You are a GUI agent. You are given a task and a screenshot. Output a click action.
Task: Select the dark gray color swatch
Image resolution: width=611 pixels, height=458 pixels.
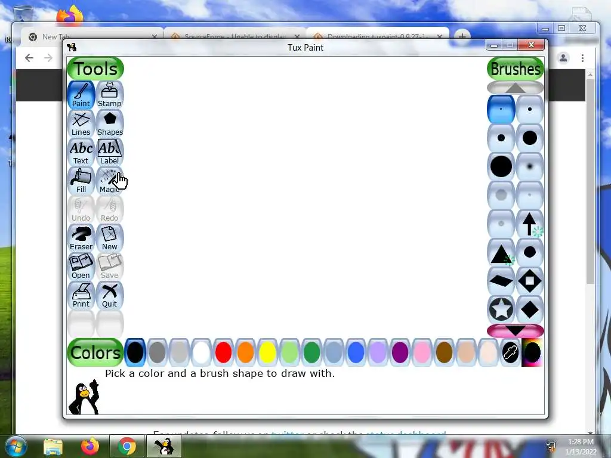158,353
